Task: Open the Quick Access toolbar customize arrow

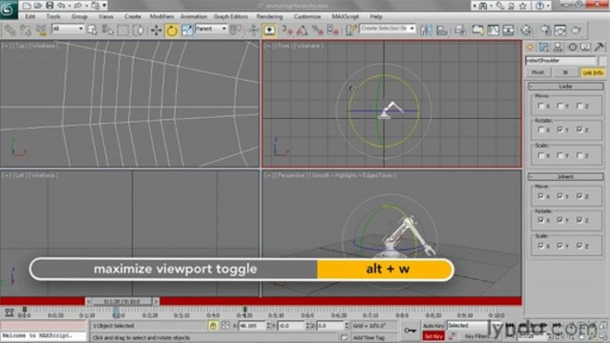Action: tap(104, 6)
